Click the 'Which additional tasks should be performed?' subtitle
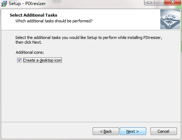Screen dimensions: 182x140 point(54,21)
